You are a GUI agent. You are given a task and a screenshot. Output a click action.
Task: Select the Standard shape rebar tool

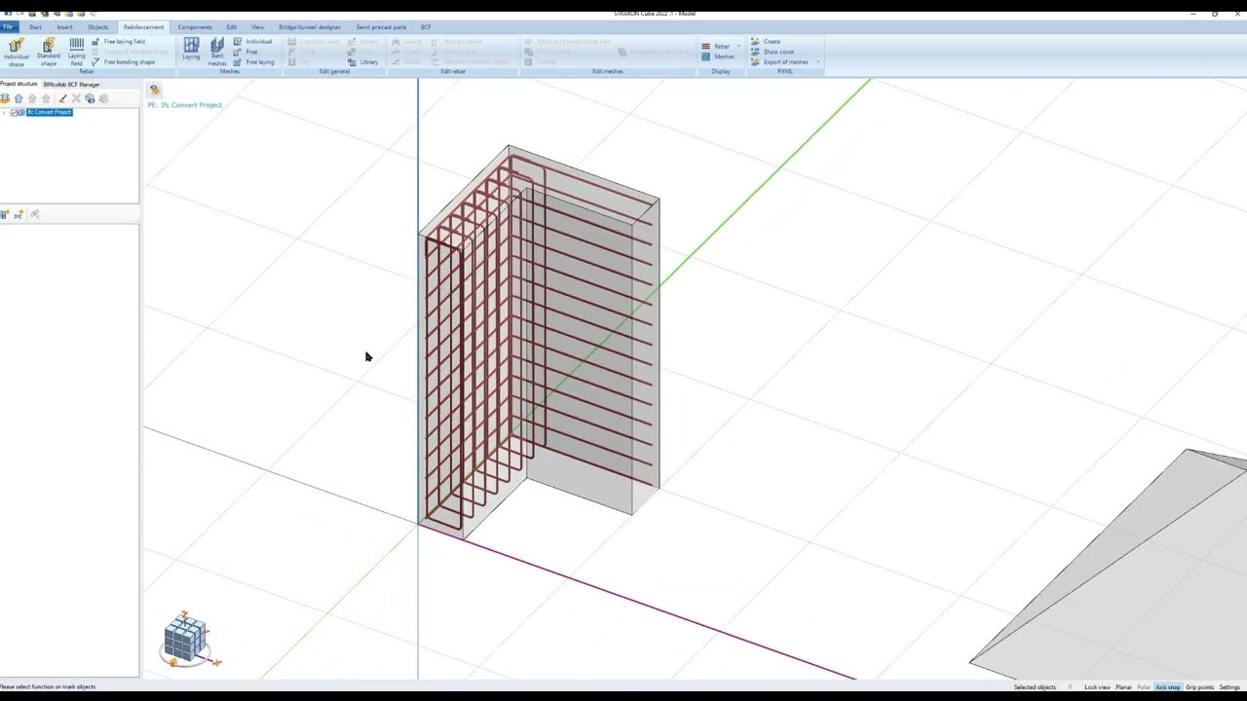48,52
